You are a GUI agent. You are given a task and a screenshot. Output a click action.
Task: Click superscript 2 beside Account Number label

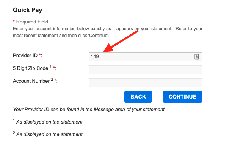pyautogui.click(x=52, y=80)
